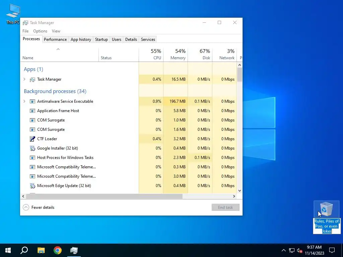The height and width of the screenshot is (257, 343).
Task: Click the Antimalware Service Executable icon
Action: tap(32, 101)
